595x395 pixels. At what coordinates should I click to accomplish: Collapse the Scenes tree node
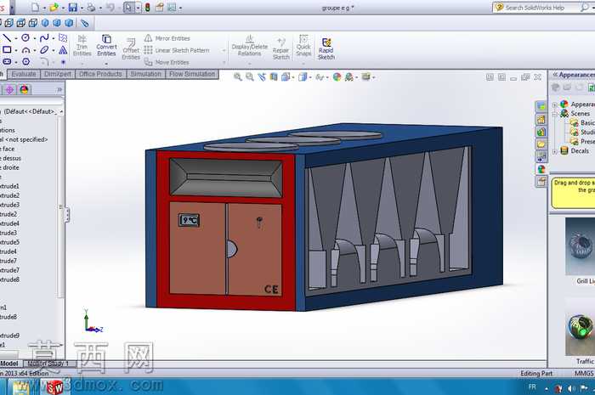click(x=555, y=114)
